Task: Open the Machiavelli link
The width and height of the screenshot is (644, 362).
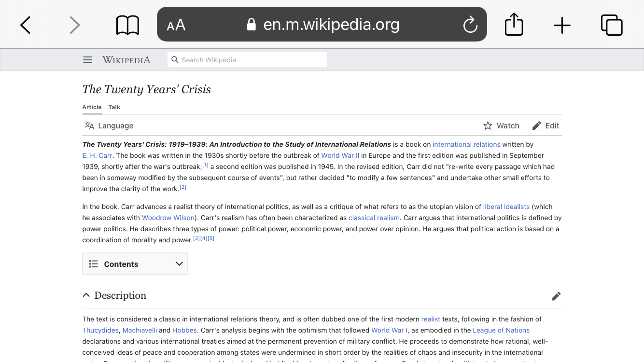Action: coord(140,330)
